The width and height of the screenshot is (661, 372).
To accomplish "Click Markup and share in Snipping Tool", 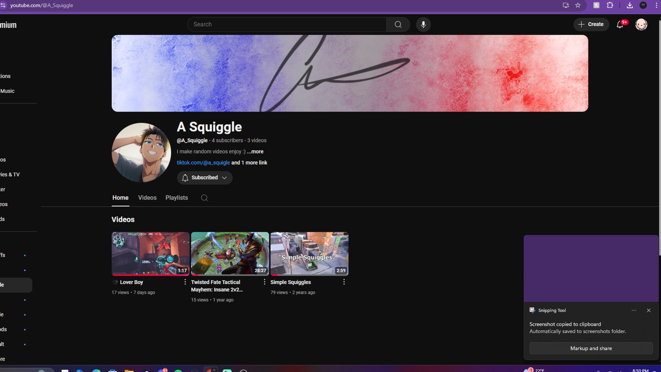I will point(591,349).
